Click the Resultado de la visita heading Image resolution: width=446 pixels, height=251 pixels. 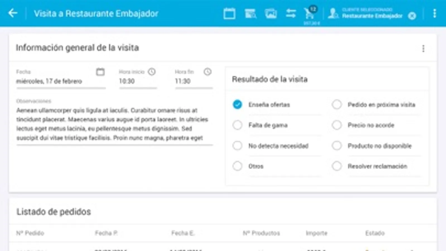(x=270, y=79)
